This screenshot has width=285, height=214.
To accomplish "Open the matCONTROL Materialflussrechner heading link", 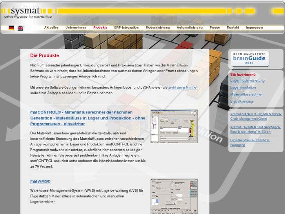I will point(88,118).
